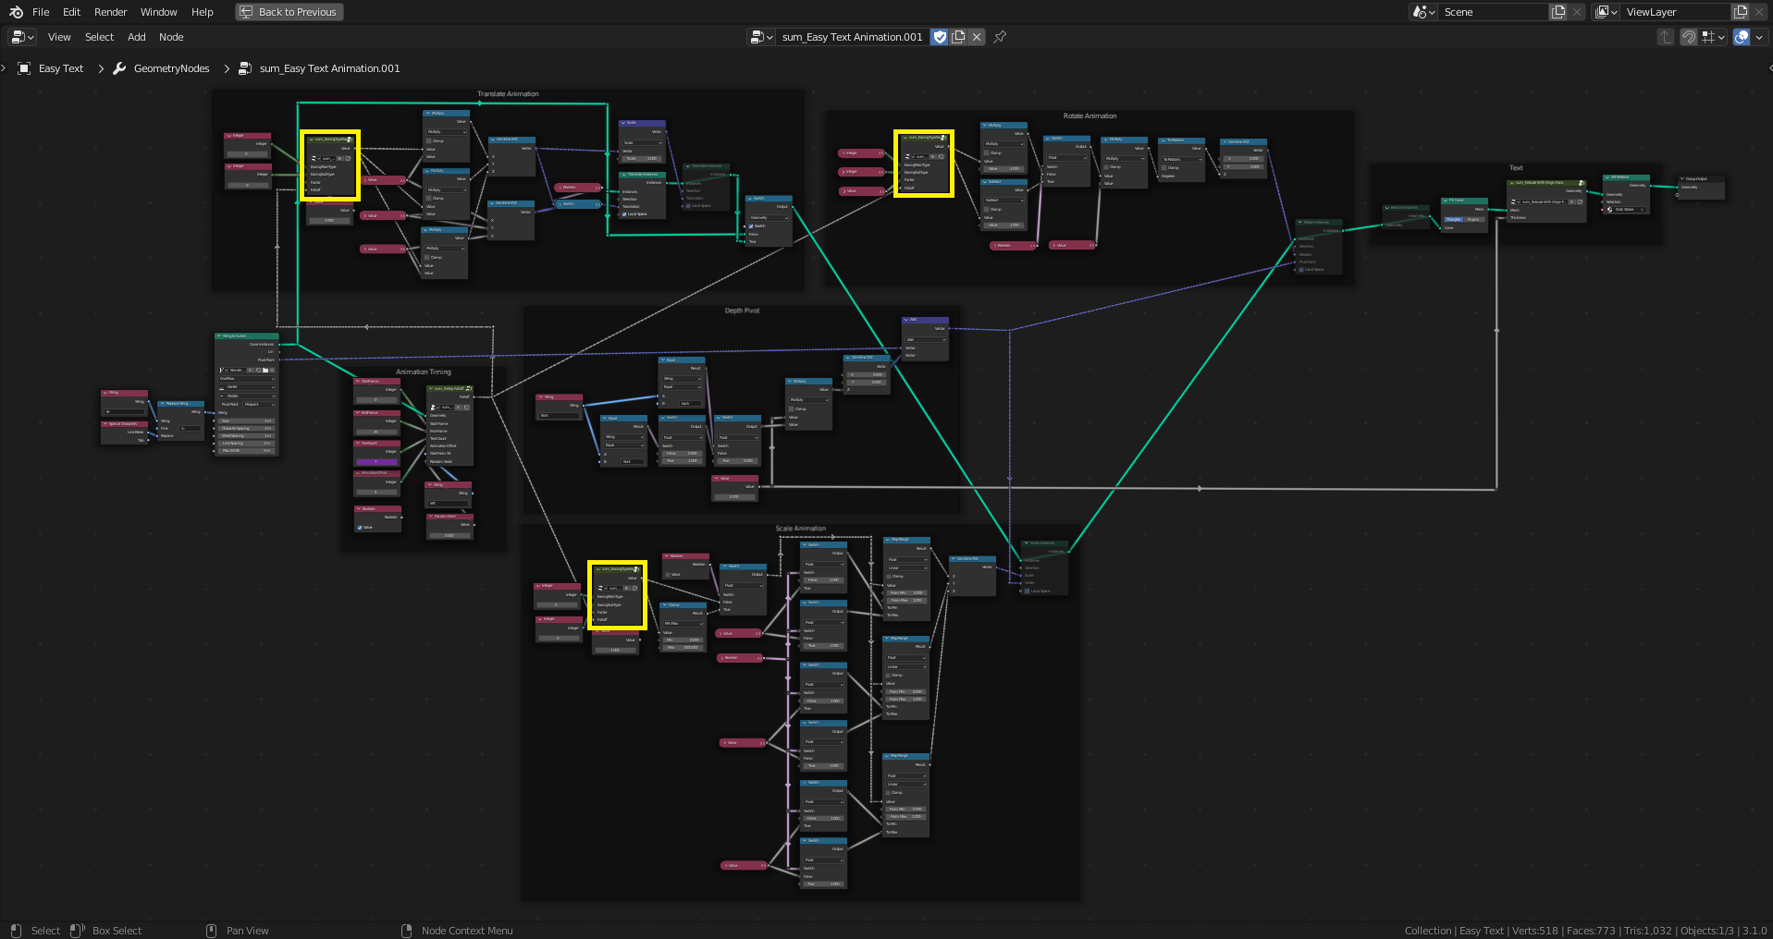Viewport: 1773px width, 939px height.
Task: Toggle Local Space on the unmuted Translate Instances node
Action: (x=624, y=214)
